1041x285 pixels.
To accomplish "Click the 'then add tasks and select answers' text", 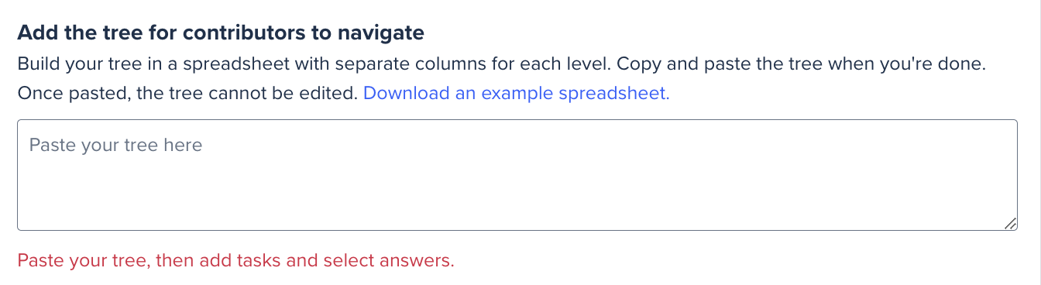I will (x=305, y=261).
